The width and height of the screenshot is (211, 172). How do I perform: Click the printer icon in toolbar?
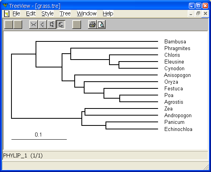[92, 24]
